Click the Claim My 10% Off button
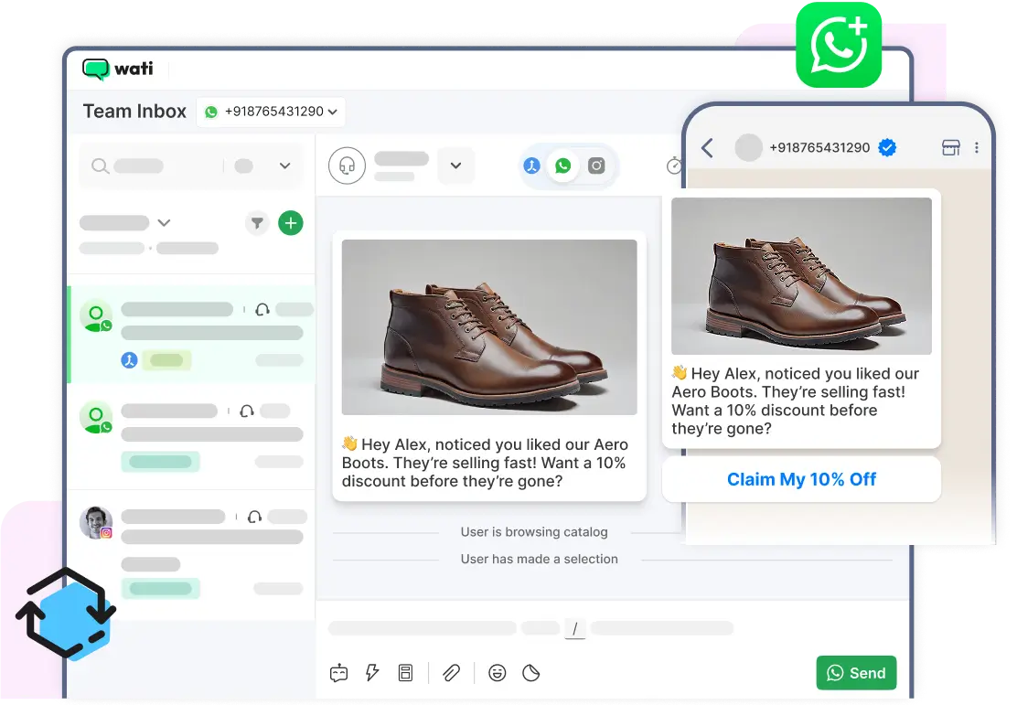The width and height of the screenshot is (1017, 705). point(802,479)
